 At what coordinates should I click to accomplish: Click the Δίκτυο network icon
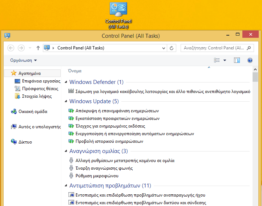[14, 142]
